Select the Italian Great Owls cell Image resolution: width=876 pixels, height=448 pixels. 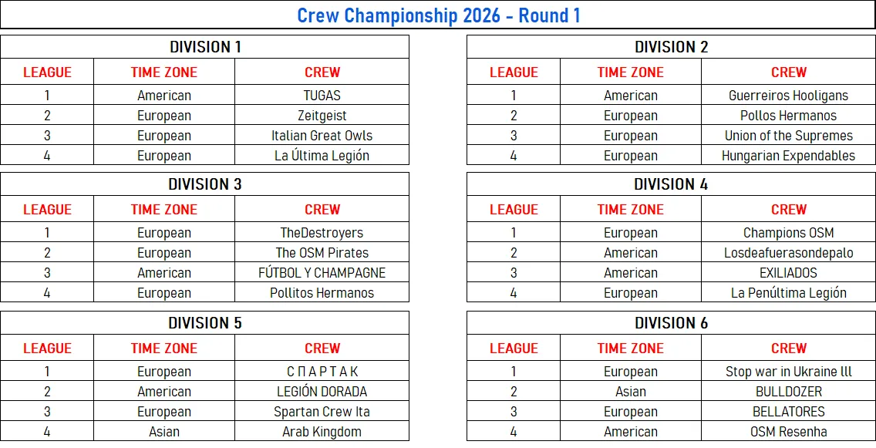click(x=322, y=136)
